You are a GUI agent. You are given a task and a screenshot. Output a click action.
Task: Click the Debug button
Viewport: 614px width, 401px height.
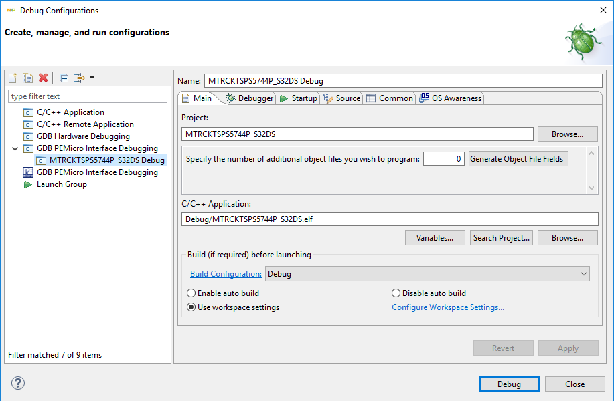coord(509,384)
